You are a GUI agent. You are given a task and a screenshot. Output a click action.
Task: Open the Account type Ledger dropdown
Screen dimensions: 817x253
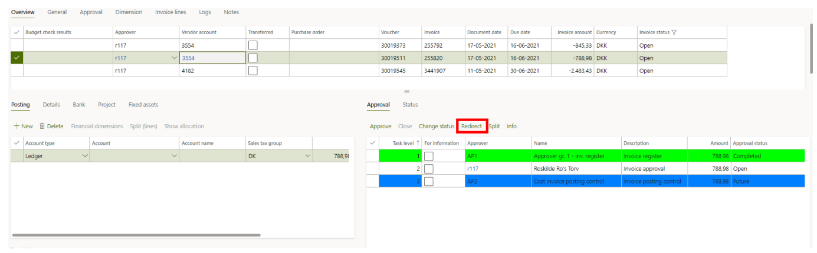tap(84, 156)
